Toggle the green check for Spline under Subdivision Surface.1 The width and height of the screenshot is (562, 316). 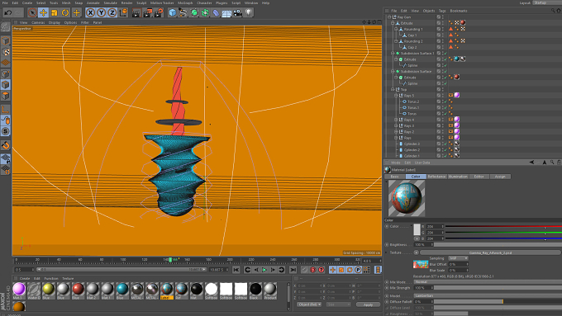tap(445, 65)
